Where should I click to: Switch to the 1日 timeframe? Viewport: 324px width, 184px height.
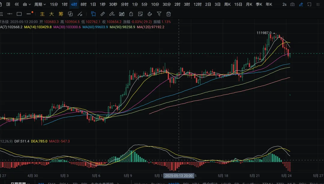point(93,4)
